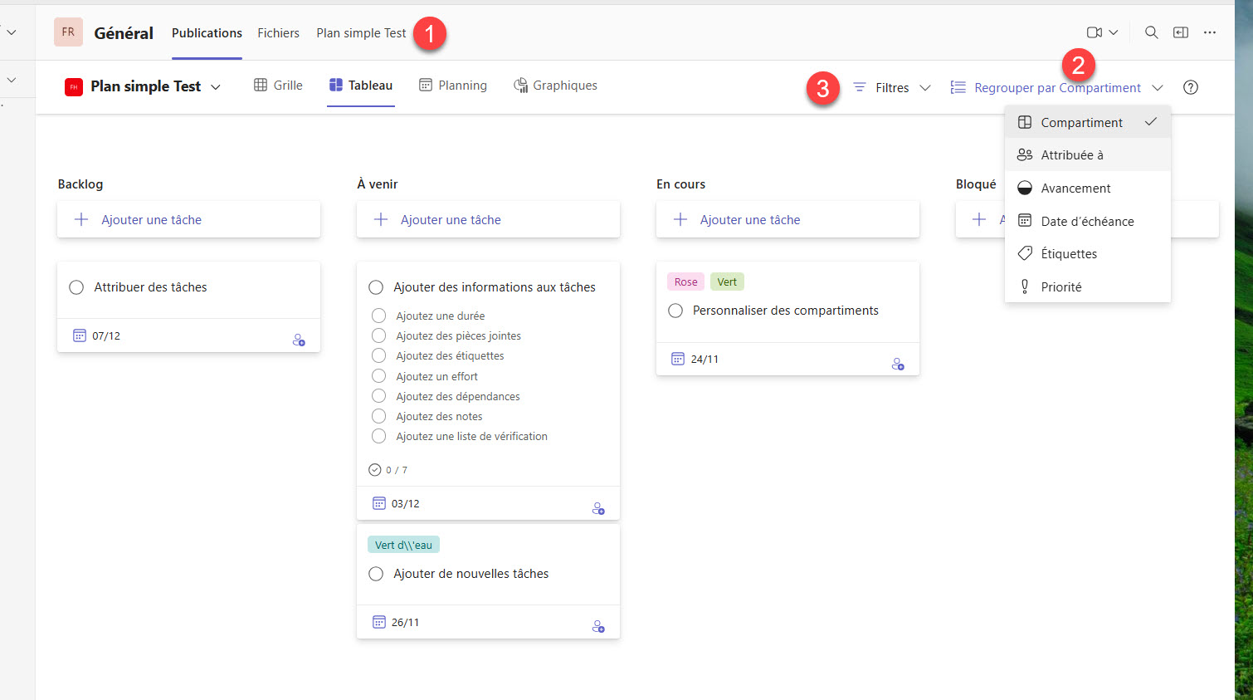Click the calendar icon dated 24/11

pos(678,359)
